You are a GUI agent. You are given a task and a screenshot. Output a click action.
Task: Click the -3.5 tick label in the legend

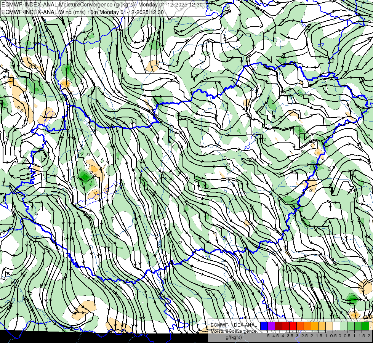pyautogui.click(x=290, y=336)
